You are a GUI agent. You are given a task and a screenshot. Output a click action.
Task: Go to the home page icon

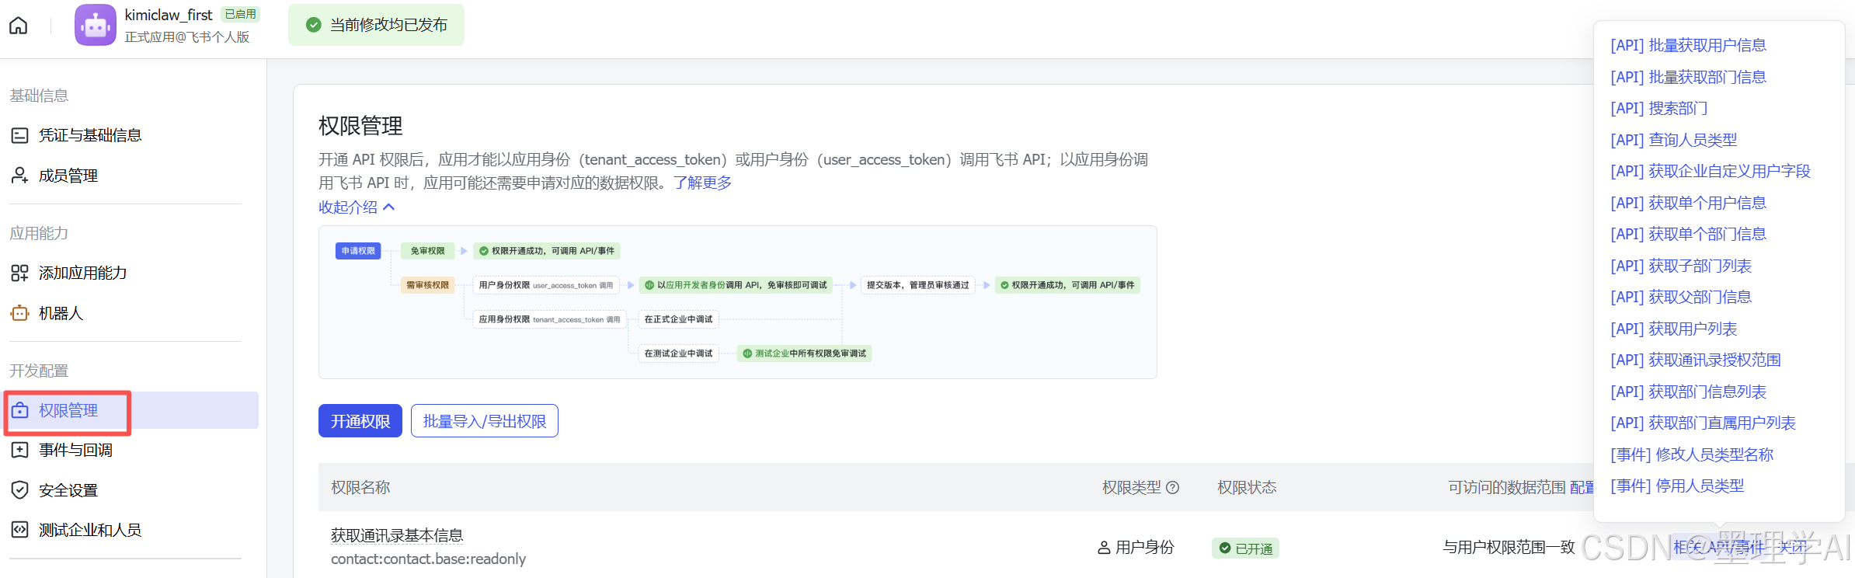tap(19, 26)
